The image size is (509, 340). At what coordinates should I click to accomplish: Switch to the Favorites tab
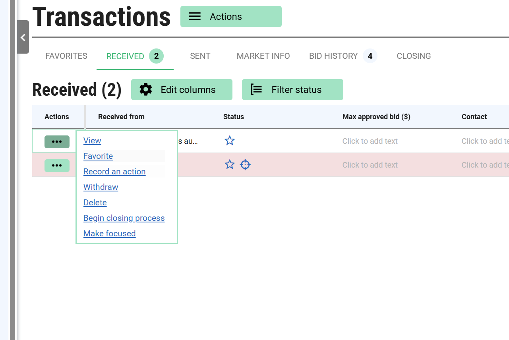click(66, 56)
